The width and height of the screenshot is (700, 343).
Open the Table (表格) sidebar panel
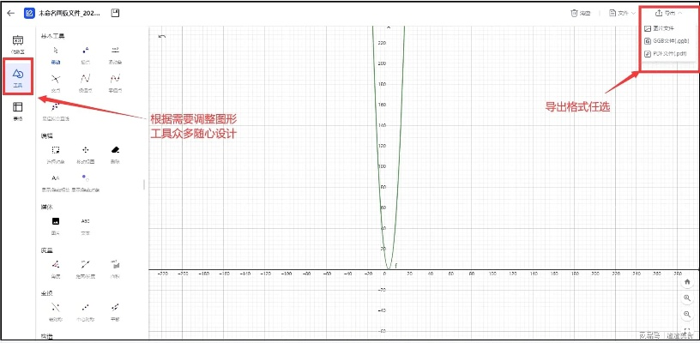coord(17,110)
